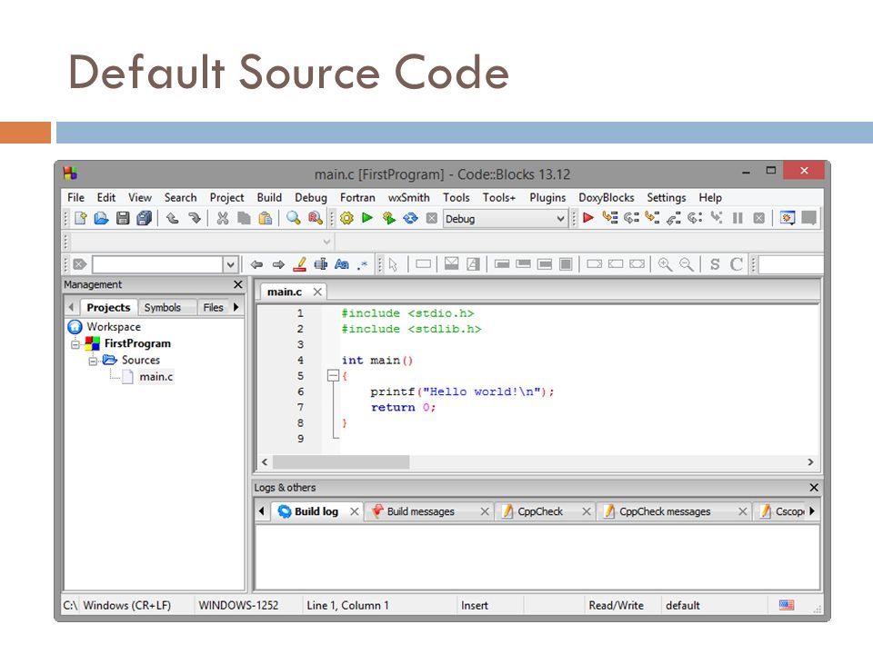Click the Save all files icon
This screenshot has height=654, width=873.
pos(145,219)
